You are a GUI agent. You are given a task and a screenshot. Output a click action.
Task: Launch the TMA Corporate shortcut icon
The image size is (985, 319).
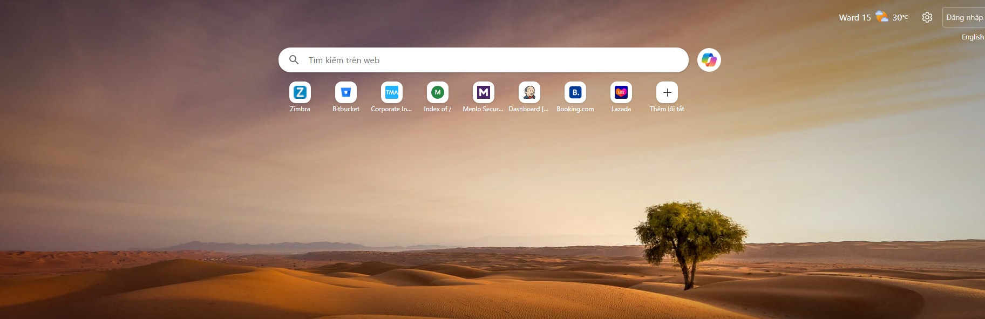(x=391, y=92)
